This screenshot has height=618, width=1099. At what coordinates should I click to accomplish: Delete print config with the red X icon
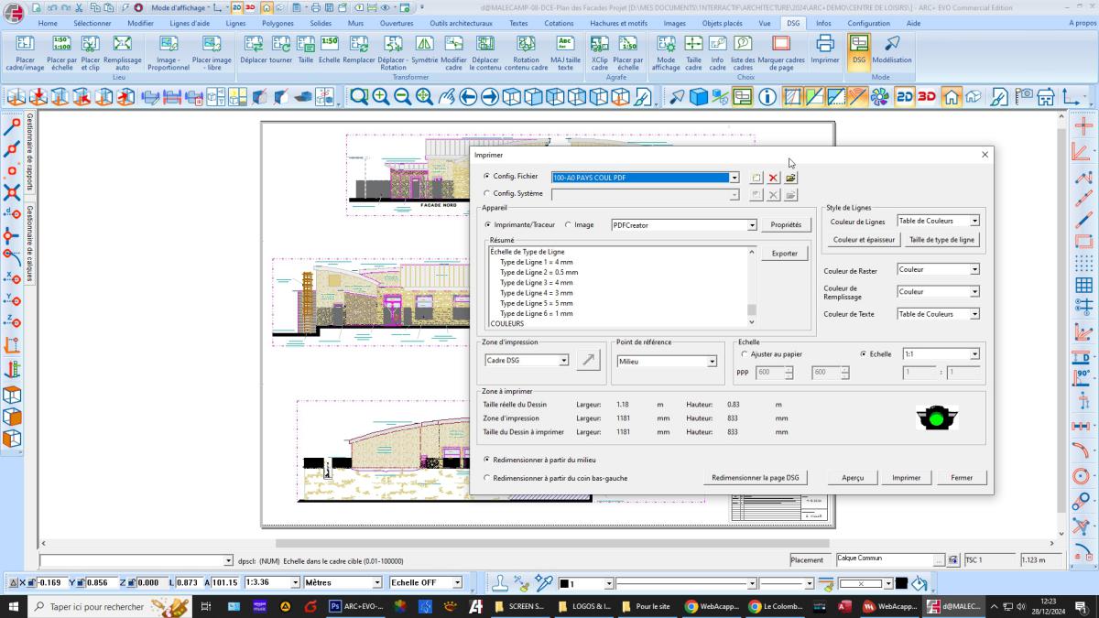point(773,178)
